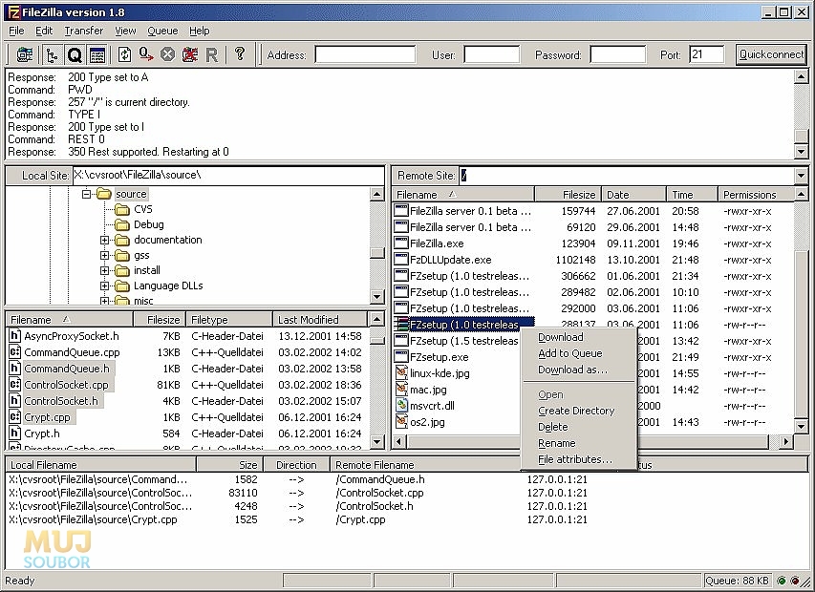This screenshot has height=592, width=815.
Task: Open the File menu
Action: click(16, 31)
